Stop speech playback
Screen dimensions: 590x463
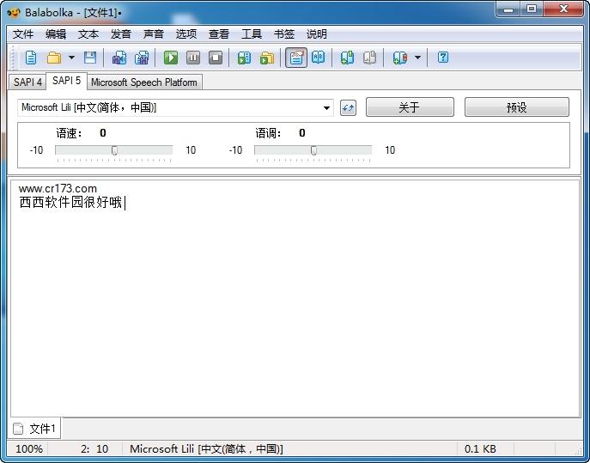[x=216, y=58]
